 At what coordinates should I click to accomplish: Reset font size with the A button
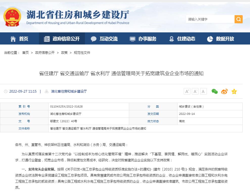pyautogui.click(x=203, y=91)
